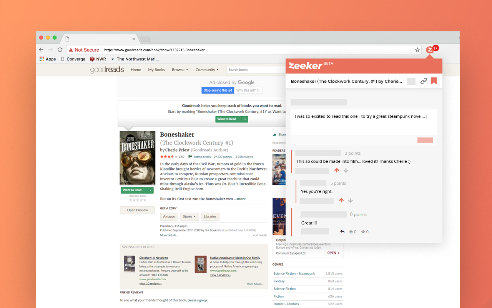Click 'edit details' link
The height and width of the screenshot is (308, 492).
(260, 235)
